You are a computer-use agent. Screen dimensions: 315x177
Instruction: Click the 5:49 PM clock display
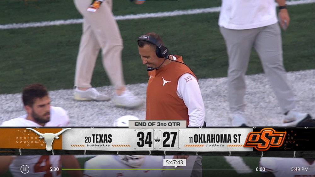point(300,169)
